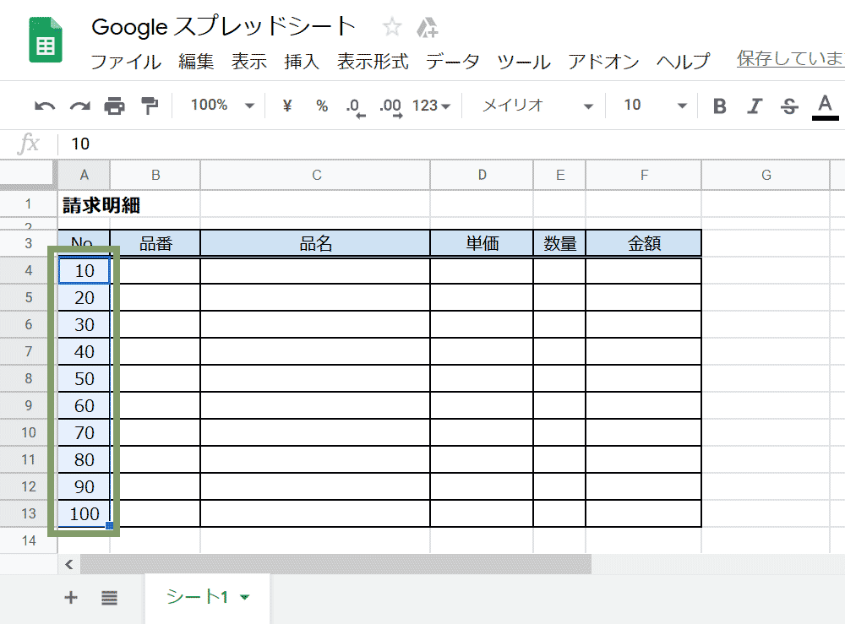Toggle italic formatting
The width and height of the screenshot is (845, 624).
click(x=754, y=105)
